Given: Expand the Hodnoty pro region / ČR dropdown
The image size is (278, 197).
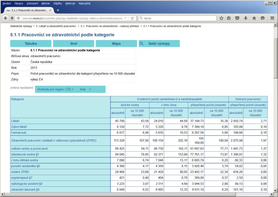Looking at the screenshot, I should 56,89.
